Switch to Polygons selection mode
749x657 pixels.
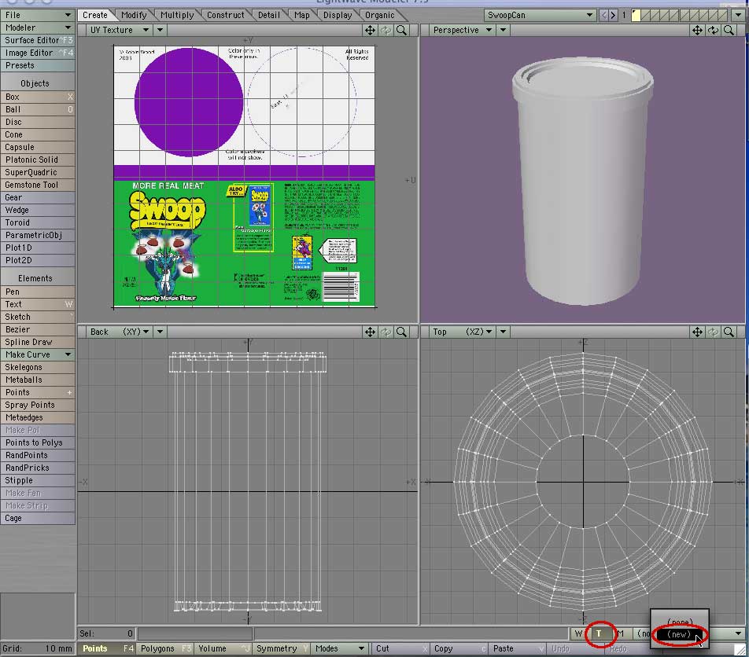[164, 648]
